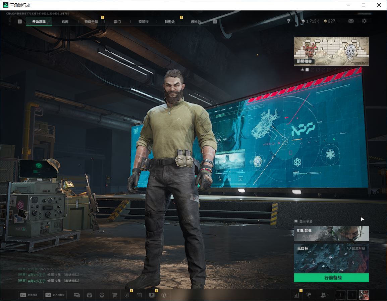Click the 三角洲行动 app icon in title bar
The height and width of the screenshot is (301, 387).
point(5,5)
